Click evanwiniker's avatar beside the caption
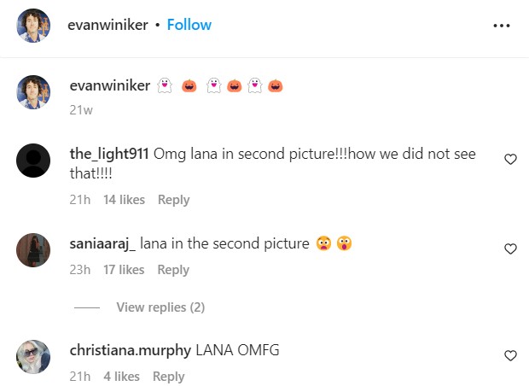 [x=33, y=92]
